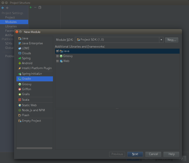Click the Gradle module icon
The image size is (189, 163).
[20, 79]
